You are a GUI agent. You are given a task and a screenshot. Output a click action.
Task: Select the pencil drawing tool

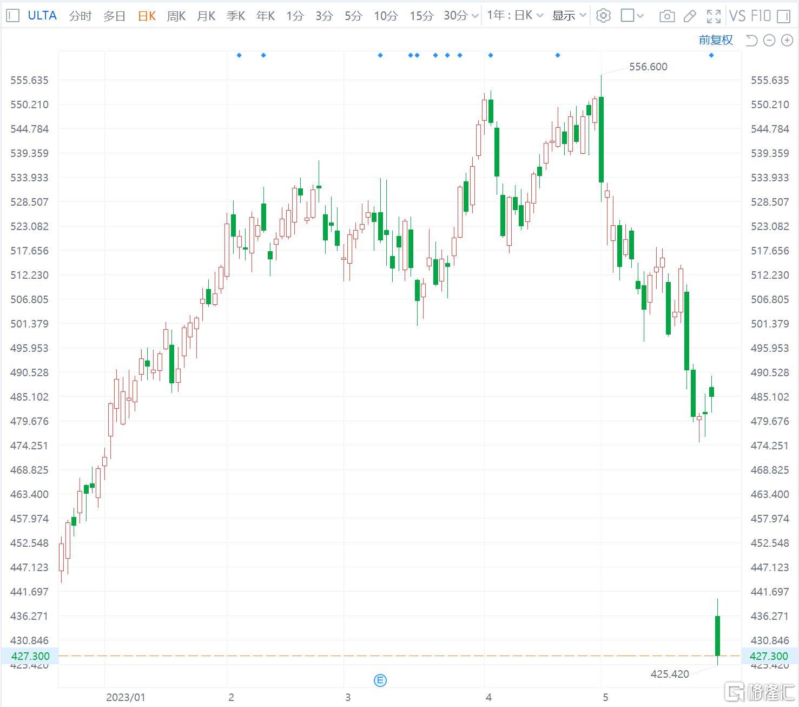(x=690, y=16)
